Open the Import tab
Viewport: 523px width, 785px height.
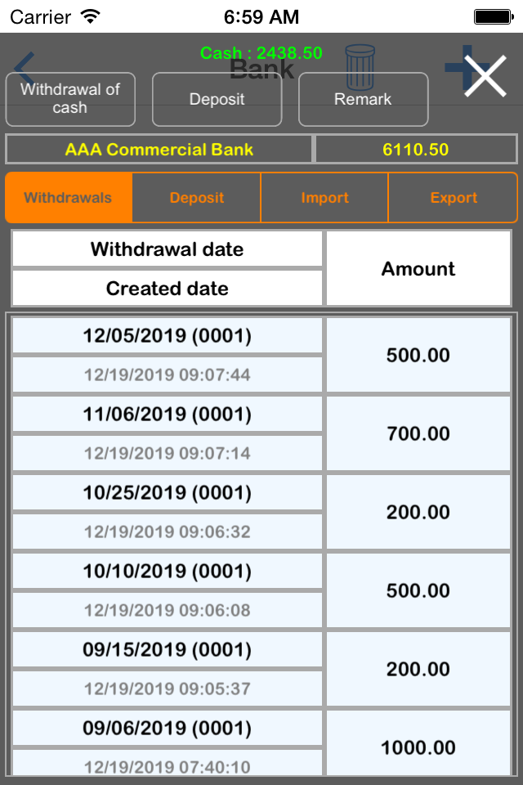tap(324, 197)
